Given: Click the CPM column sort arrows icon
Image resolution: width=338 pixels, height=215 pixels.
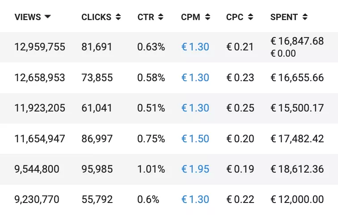Looking at the screenshot, I should [207, 17].
